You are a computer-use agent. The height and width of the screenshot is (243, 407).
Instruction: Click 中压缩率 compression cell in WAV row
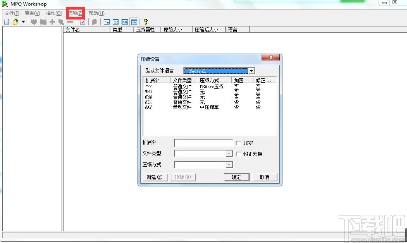point(209,107)
